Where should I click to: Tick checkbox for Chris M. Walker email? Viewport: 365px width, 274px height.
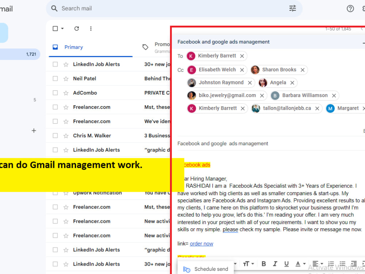tap(55, 136)
